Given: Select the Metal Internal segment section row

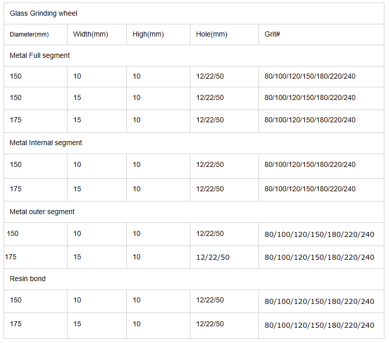Looking at the screenshot, I should [194, 143].
